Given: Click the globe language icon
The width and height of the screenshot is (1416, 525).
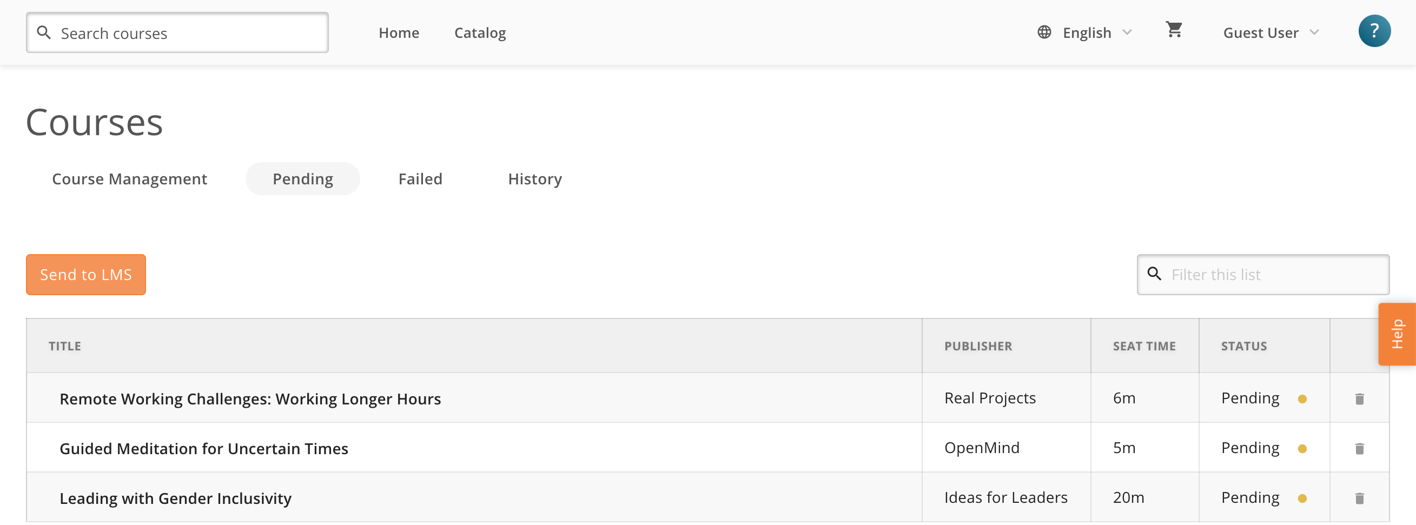Looking at the screenshot, I should click(x=1044, y=32).
